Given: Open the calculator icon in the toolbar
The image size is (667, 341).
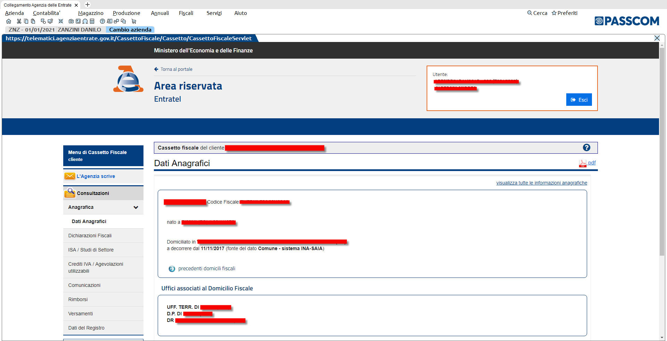Looking at the screenshot, I should 92,21.
